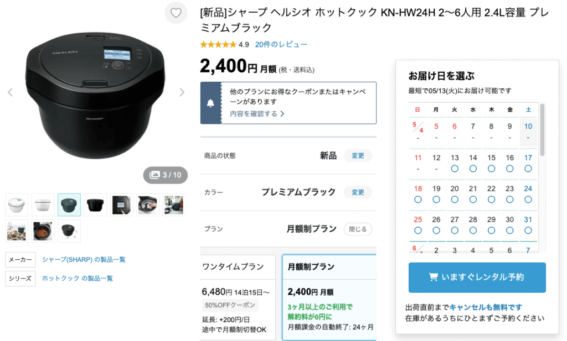Open 内容を確認する coupon details chevron
This screenshot has height=341, width=567.
pyautogui.click(x=282, y=114)
